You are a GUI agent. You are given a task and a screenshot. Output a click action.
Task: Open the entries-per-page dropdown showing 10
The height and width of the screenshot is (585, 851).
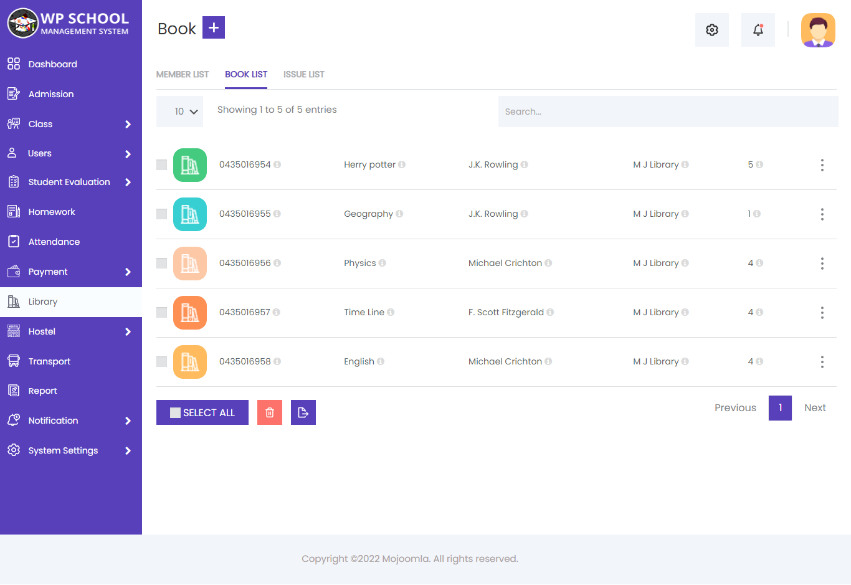pyautogui.click(x=179, y=112)
